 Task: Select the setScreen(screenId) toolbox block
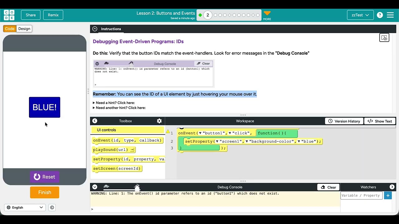(117, 168)
